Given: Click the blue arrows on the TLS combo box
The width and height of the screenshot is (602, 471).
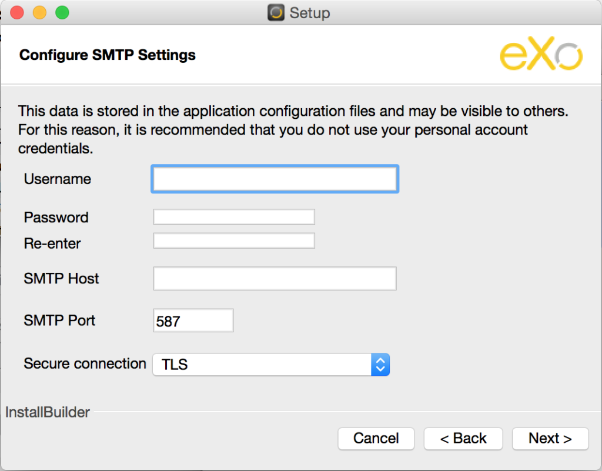Looking at the screenshot, I should 380,365.
